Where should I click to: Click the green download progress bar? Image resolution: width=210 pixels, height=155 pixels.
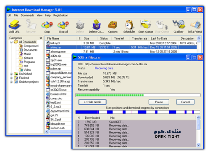click(138, 95)
